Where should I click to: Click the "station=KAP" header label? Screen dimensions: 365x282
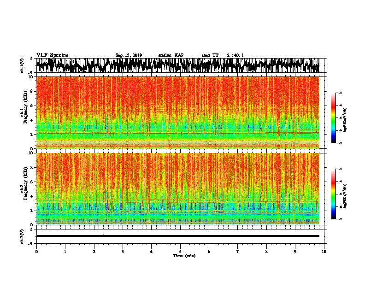tap(171, 55)
